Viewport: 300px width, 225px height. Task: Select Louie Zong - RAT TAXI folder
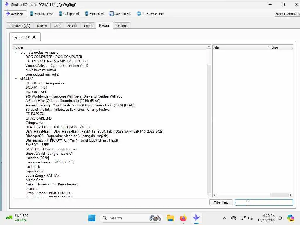[x=43, y=175]
